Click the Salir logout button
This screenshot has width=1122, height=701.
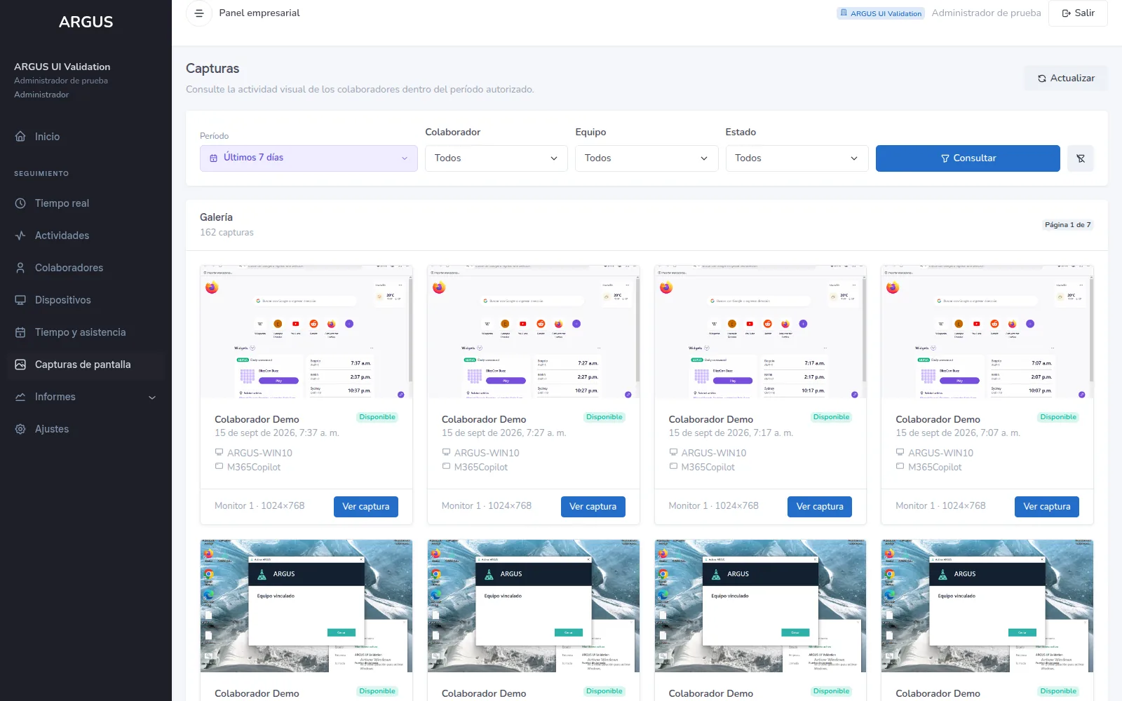[1078, 13]
